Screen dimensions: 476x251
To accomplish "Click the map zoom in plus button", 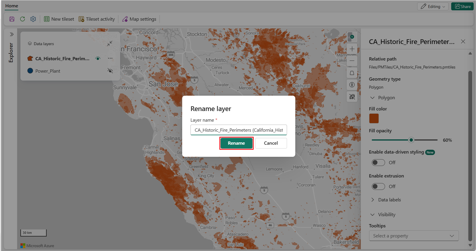I will [x=352, y=49].
